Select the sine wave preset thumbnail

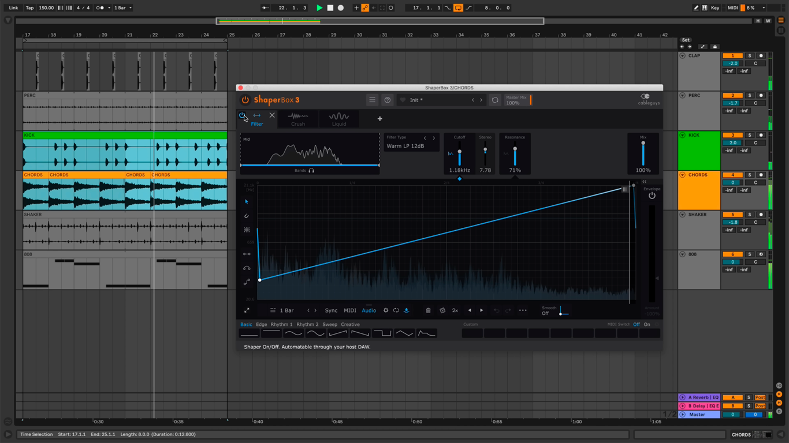tap(293, 333)
